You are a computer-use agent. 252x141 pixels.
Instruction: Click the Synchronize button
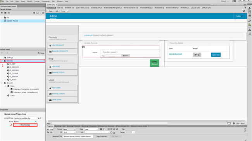(x=25, y=125)
